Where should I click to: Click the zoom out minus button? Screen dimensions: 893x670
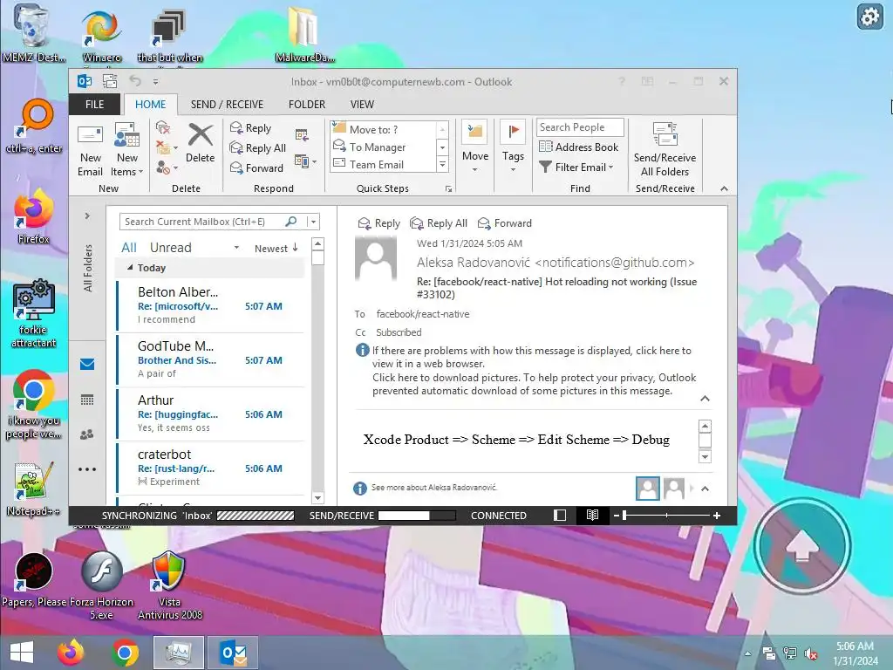coord(616,516)
